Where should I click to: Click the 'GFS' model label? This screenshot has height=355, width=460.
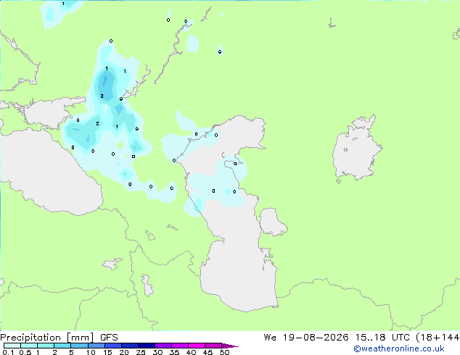(109, 338)
